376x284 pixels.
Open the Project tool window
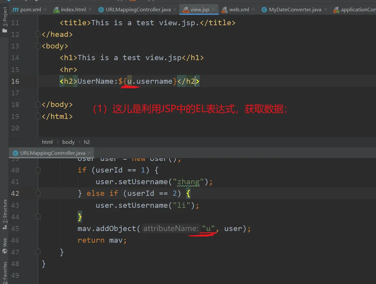tap(5, 20)
